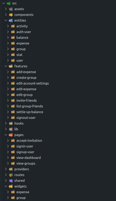The image size is (116, 201).
Task: Click the routes folder icon
Action: click(11, 175)
